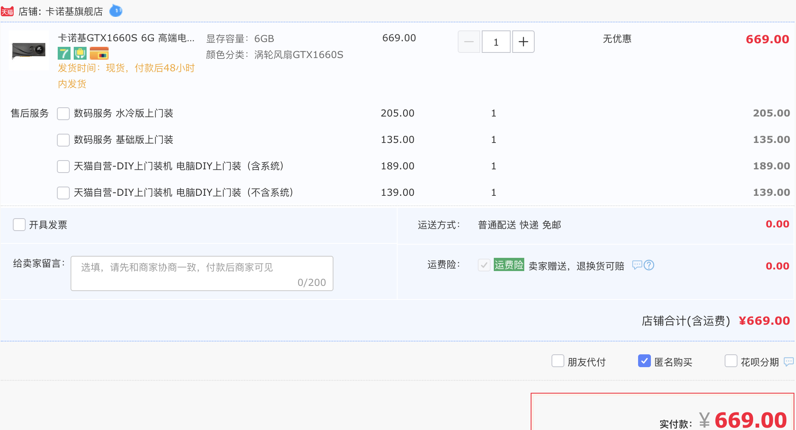The height and width of the screenshot is (430, 796).
Task: Click the 颜色分类: 涡轮风扇GTX1660S text
Action: pos(275,55)
